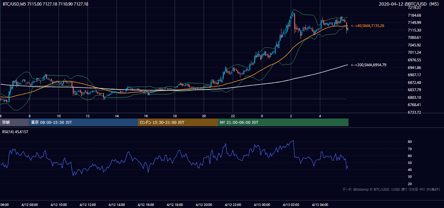444x208 pixels.
Task: Click RSI axis level 80
Action: coord(410,142)
